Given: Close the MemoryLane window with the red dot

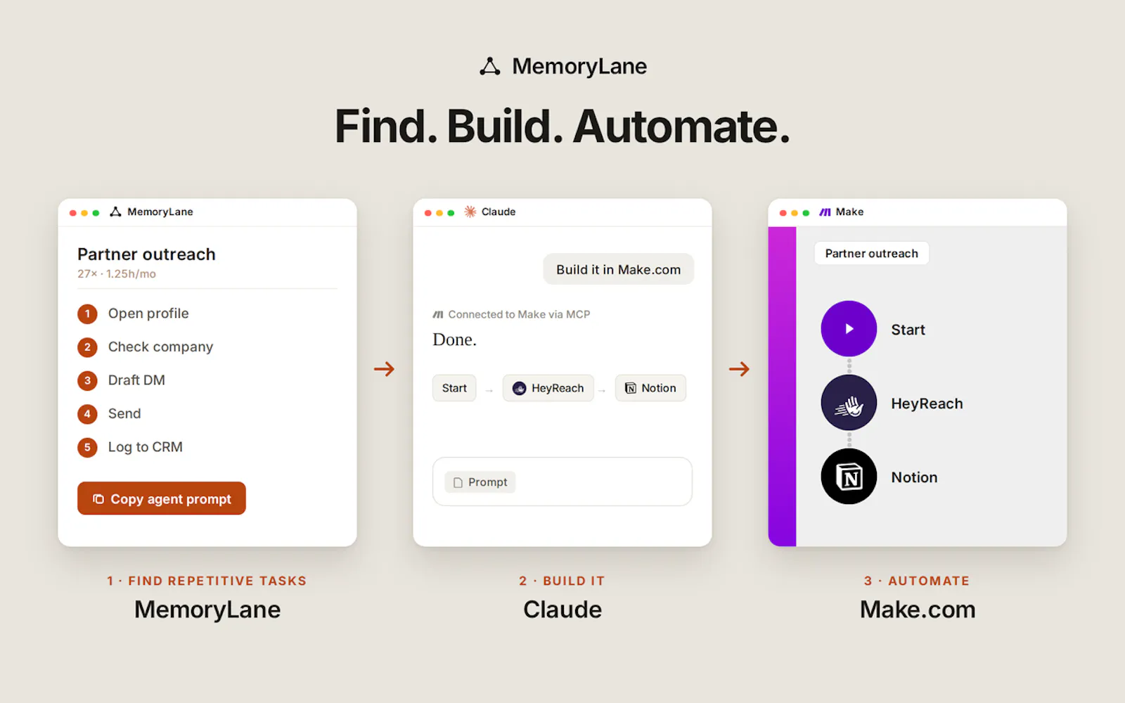Looking at the screenshot, I should (x=73, y=212).
